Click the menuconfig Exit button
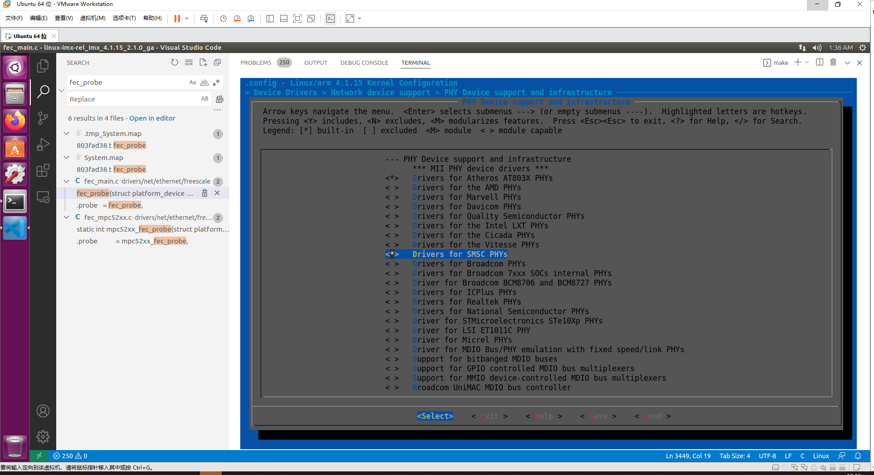Screen dimensions: 874x475 pos(490,416)
